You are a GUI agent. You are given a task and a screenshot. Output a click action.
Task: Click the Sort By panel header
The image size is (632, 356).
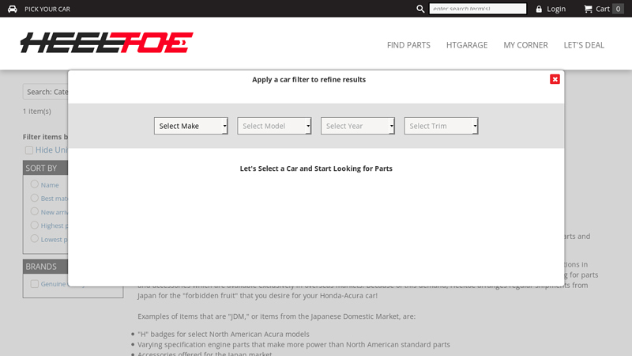click(46, 168)
